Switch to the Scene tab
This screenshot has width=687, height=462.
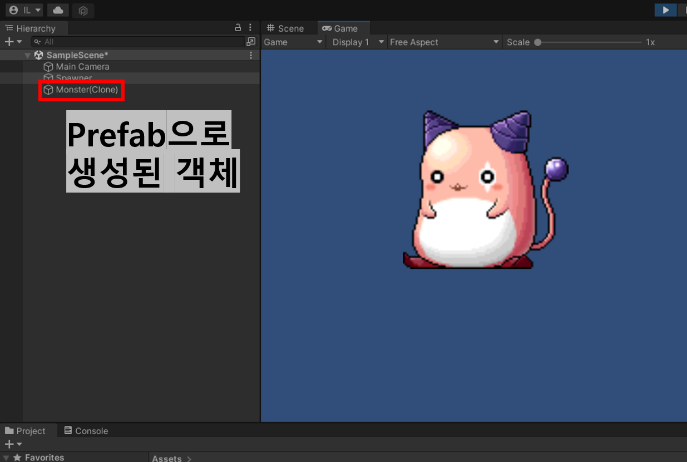[286, 28]
